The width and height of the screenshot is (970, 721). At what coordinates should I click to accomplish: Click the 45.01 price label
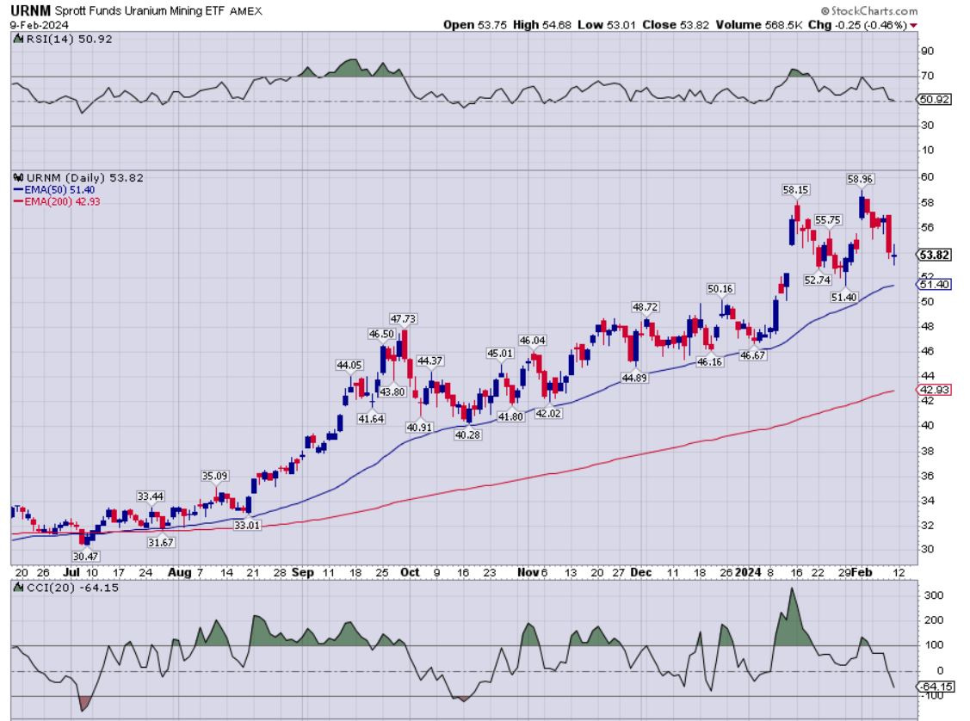click(x=500, y=354)
